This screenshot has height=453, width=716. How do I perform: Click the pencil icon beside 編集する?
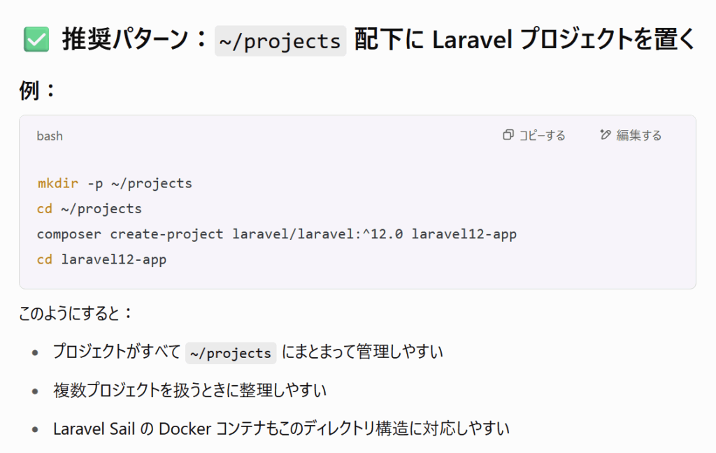pos(605,135)
